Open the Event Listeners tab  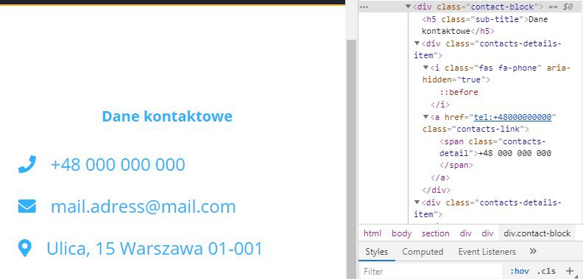tap(487, 252)
